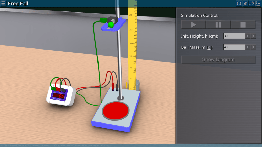The image size is (262, 147).
Task: Collapse the control panel list icon
Action: point(258,3)
